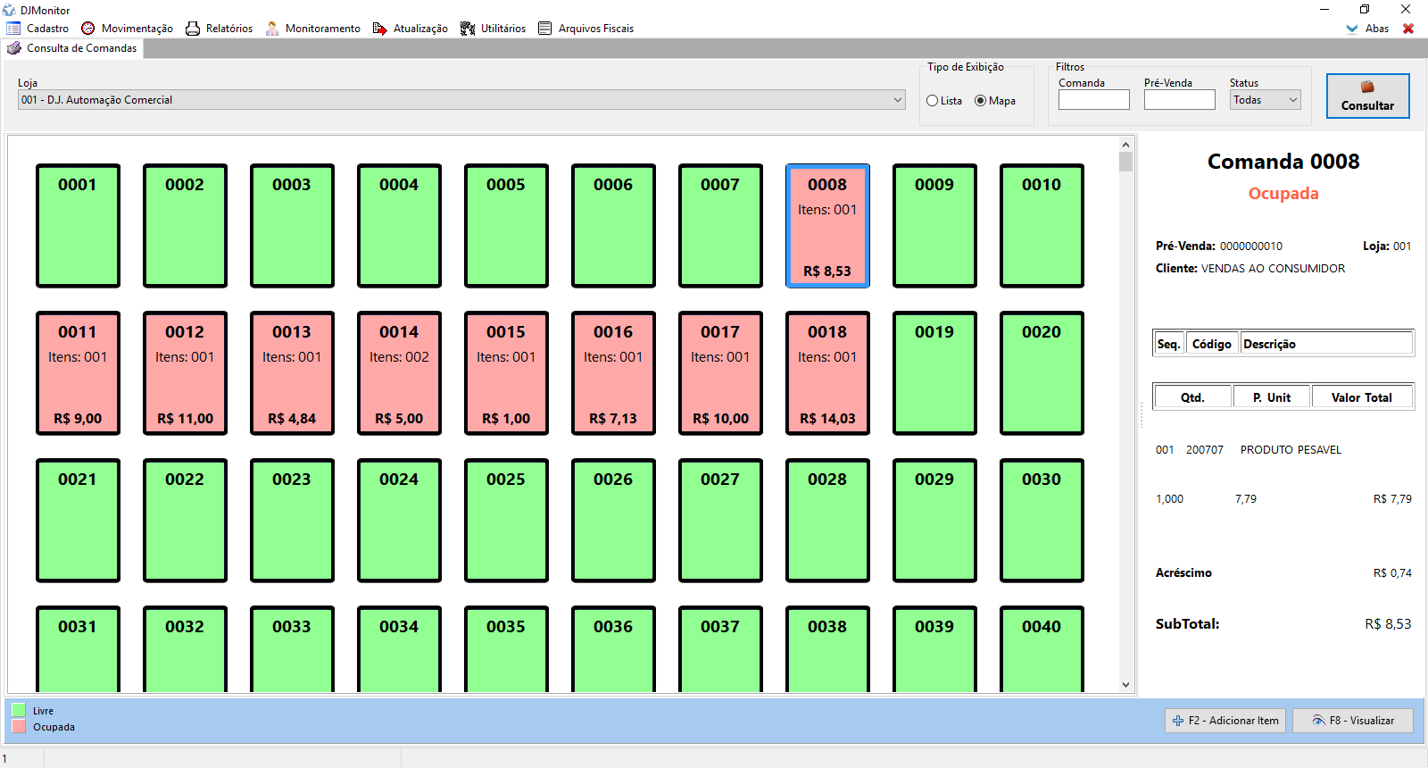Screen dimensions: 1428x768
Task: Close tabs with the red X icon
Action: coord(1408,29)
